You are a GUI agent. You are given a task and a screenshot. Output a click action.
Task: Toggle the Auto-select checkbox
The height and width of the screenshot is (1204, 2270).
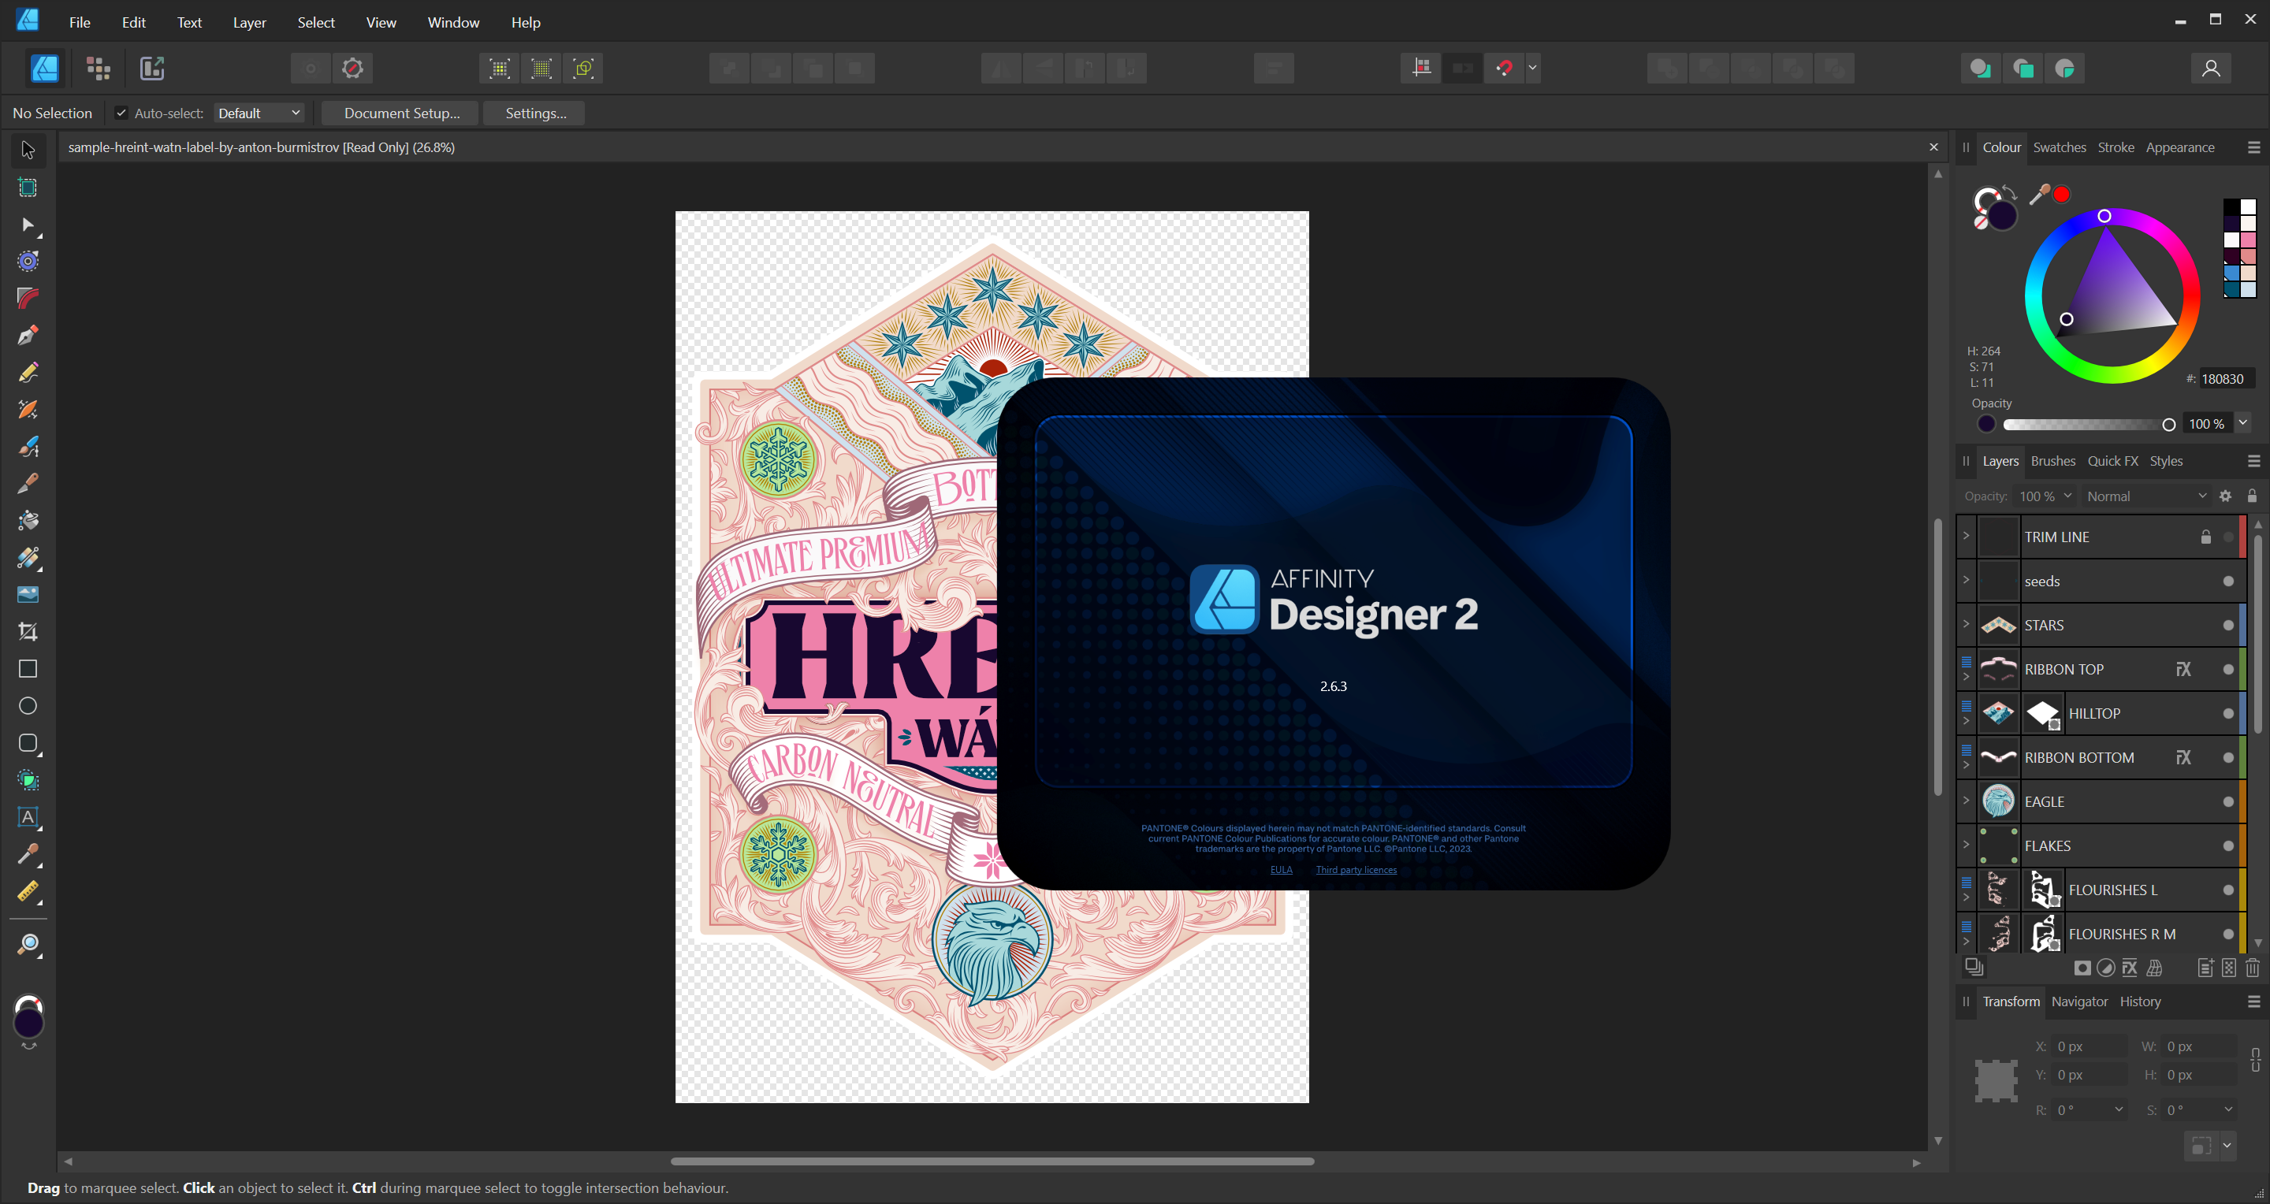point(121,113)
